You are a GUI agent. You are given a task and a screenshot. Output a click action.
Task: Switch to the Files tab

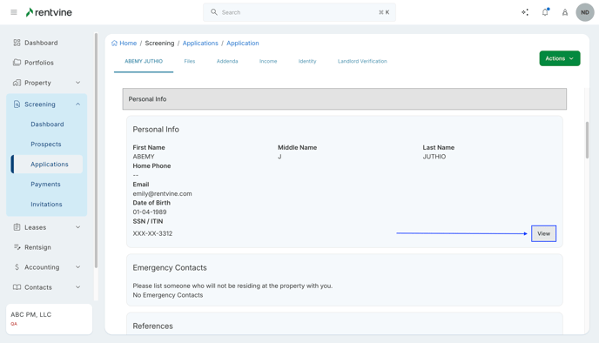[190, 62]
